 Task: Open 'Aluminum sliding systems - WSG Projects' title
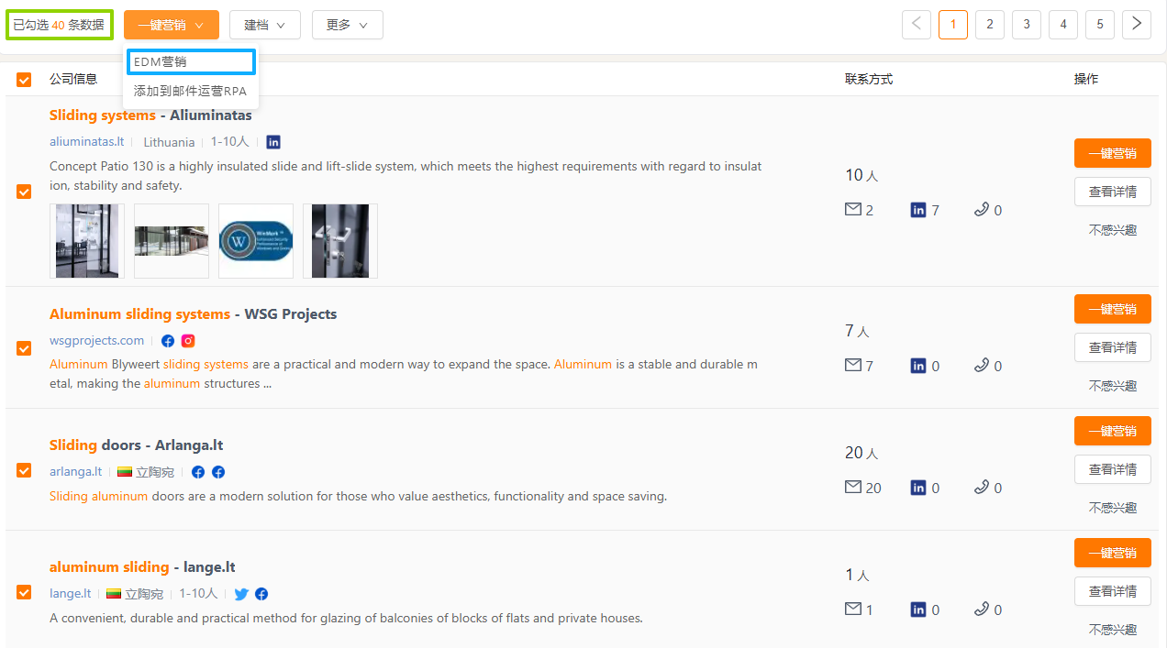(x=193, y=314)
